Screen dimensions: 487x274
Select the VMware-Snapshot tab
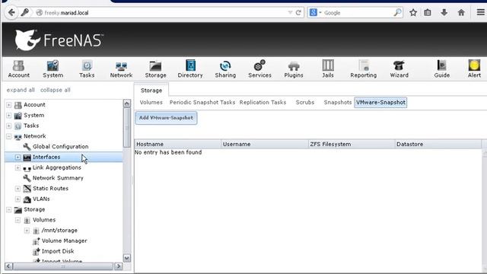380,102
